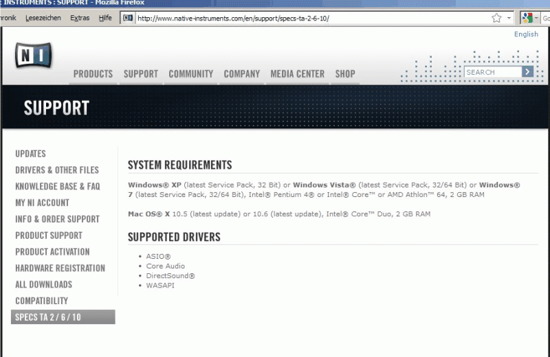Click the English language link
This screenshot has width=550, height=357.
[526, 34]
